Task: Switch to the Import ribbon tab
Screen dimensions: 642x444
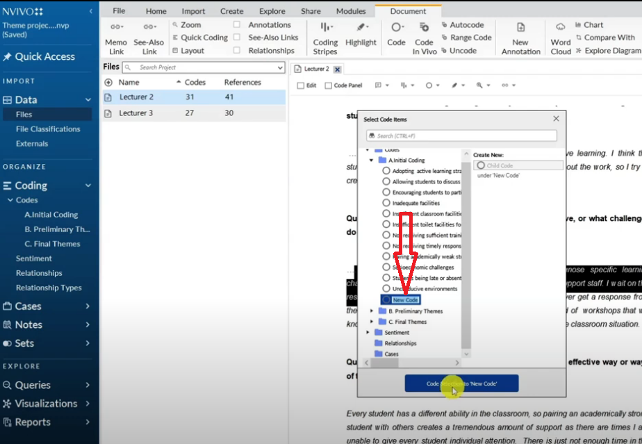Action: coord(193,11)
